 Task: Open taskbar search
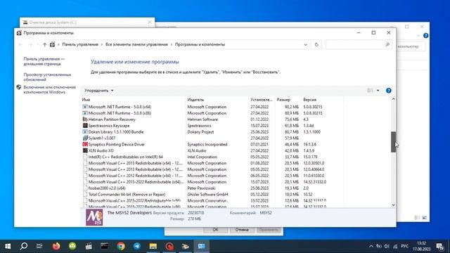24,246
